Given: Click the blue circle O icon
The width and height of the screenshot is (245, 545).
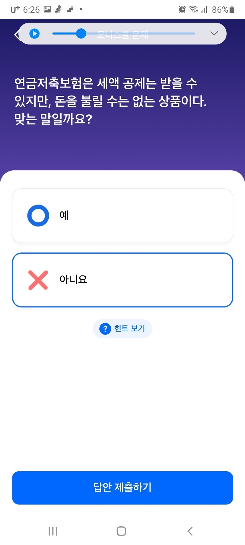Looking at the screenshot, I should click(38, 215).
